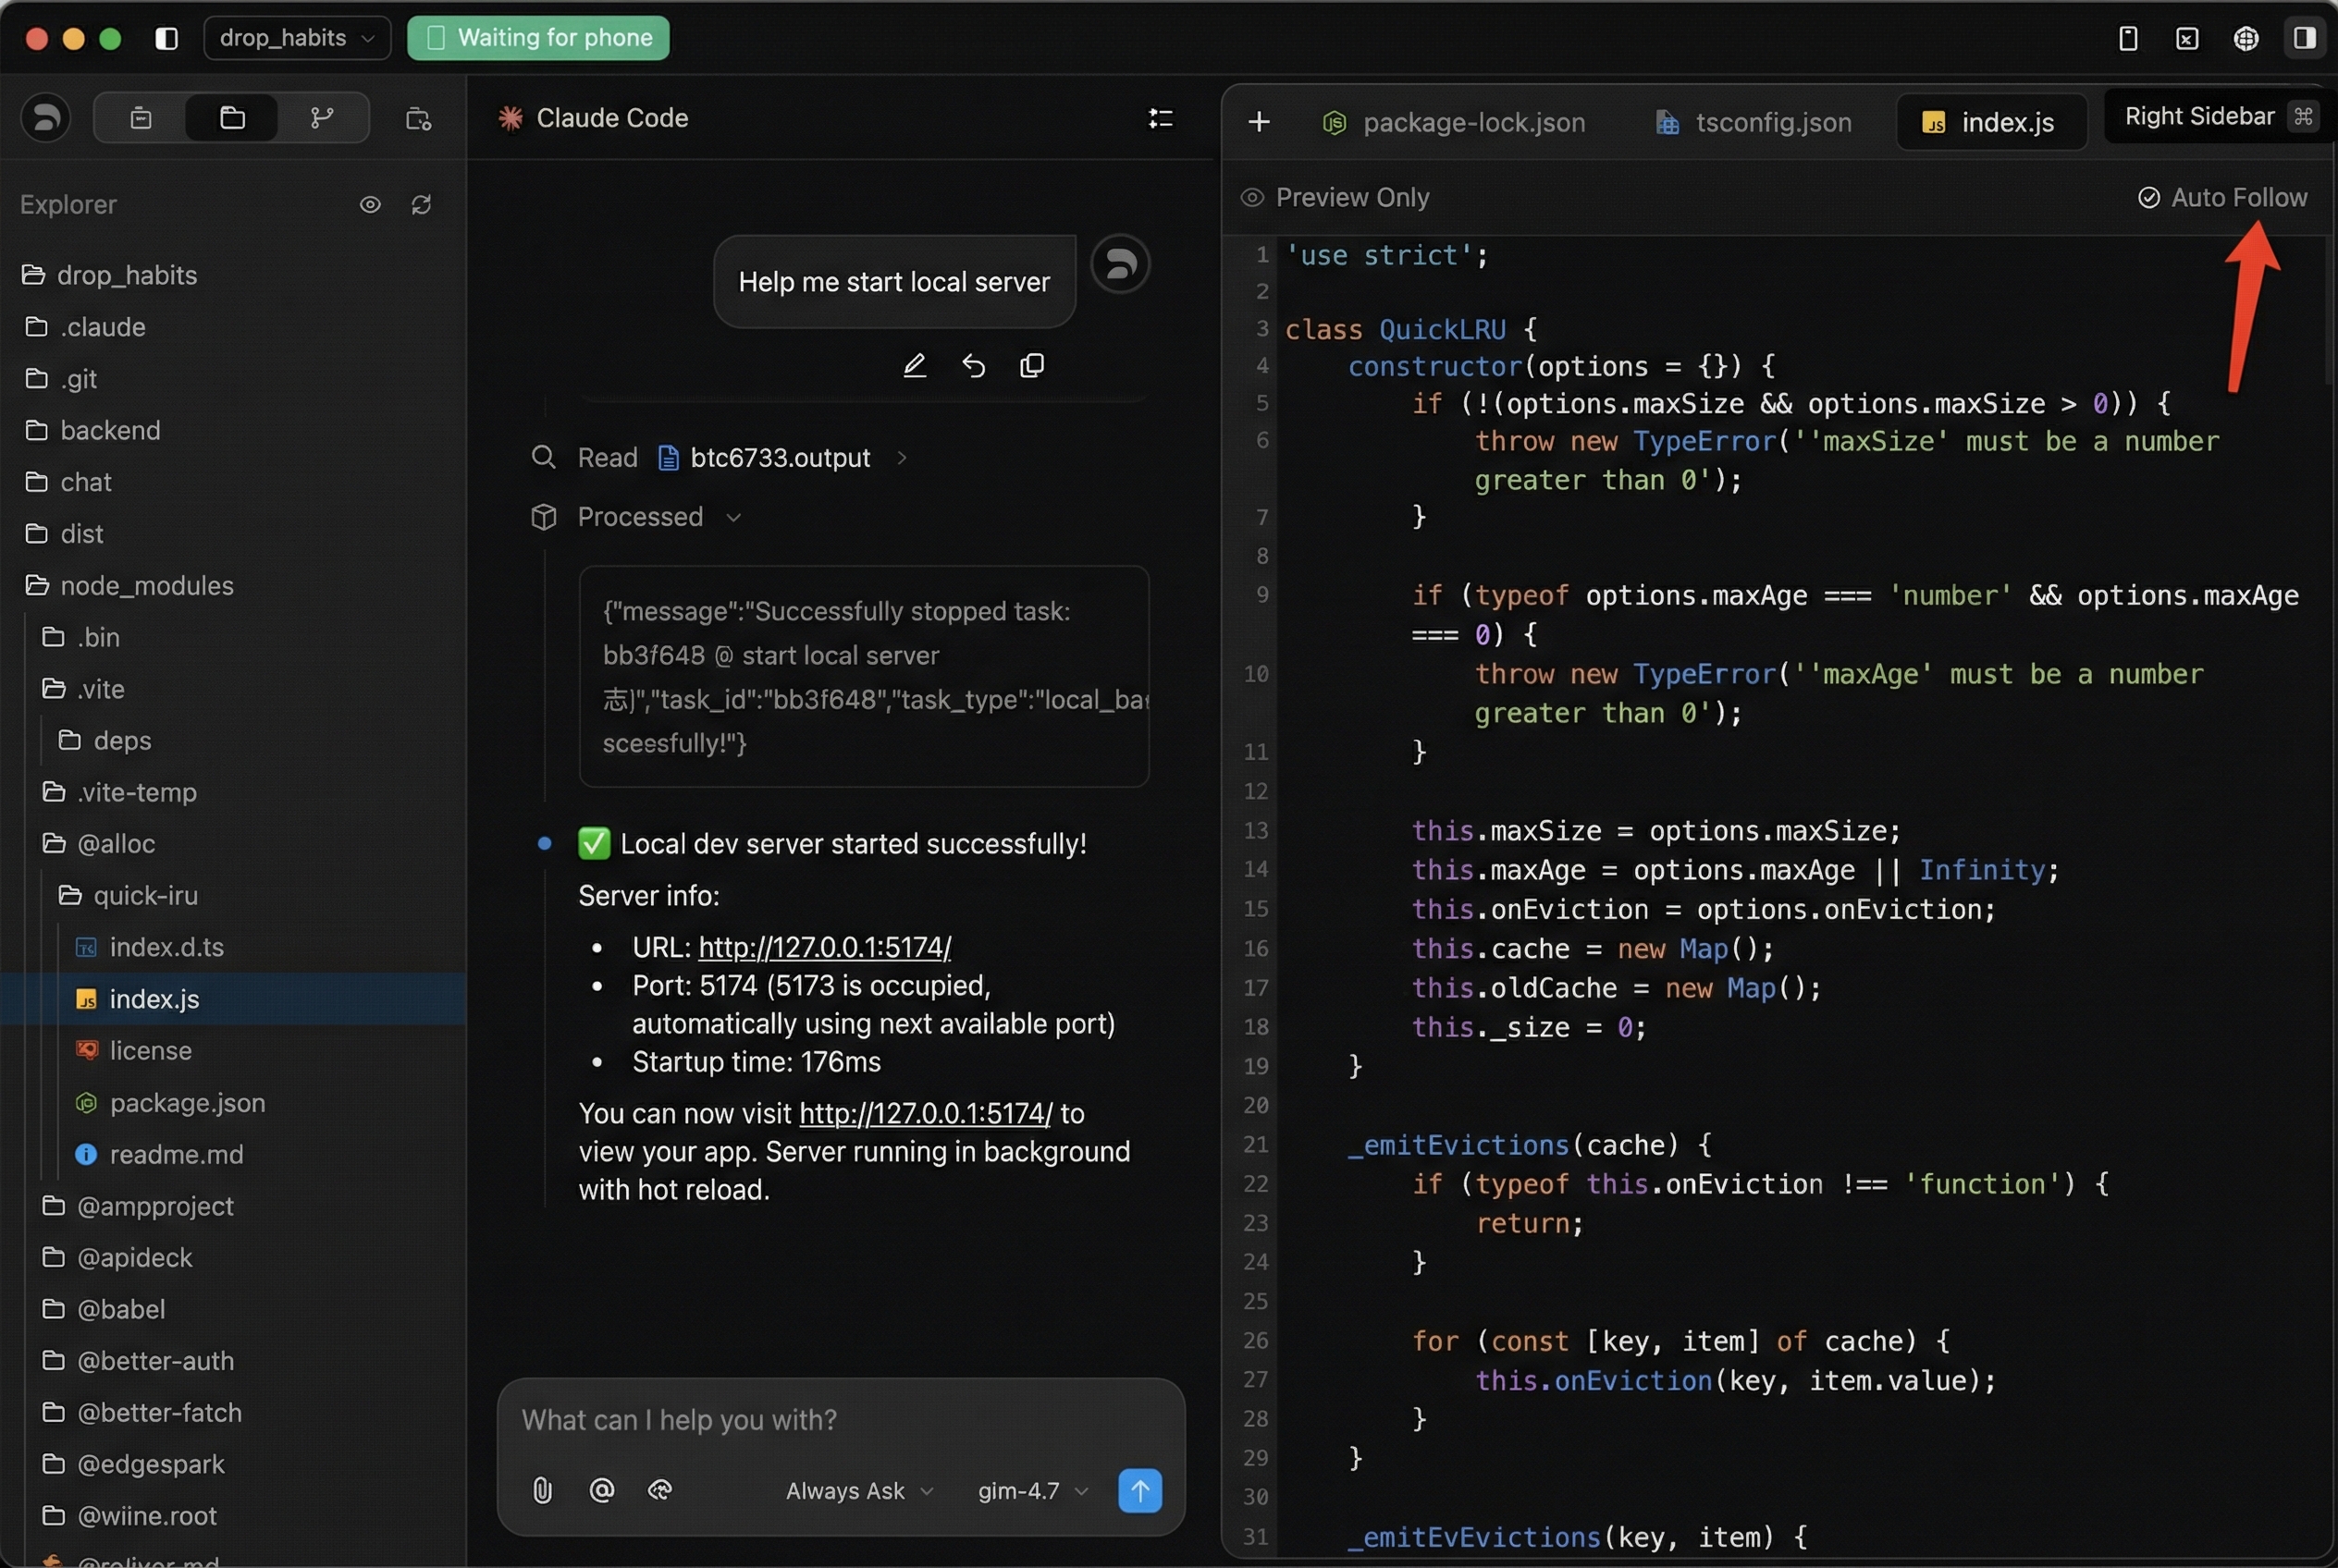Image resolution: width=2338 pixels, height=1568 pixels.
Task: Click the edit pencil icon under user message
Action: (x=915, y=366)
